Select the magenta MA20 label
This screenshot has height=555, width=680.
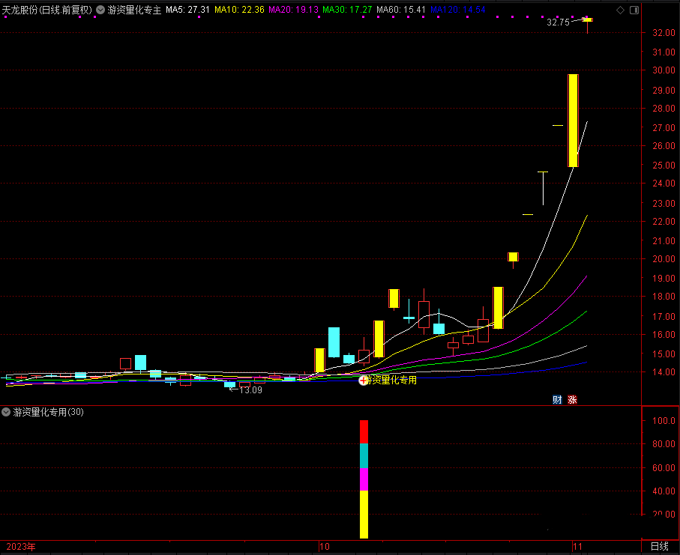pyautogui.click(x=293, y=10)
